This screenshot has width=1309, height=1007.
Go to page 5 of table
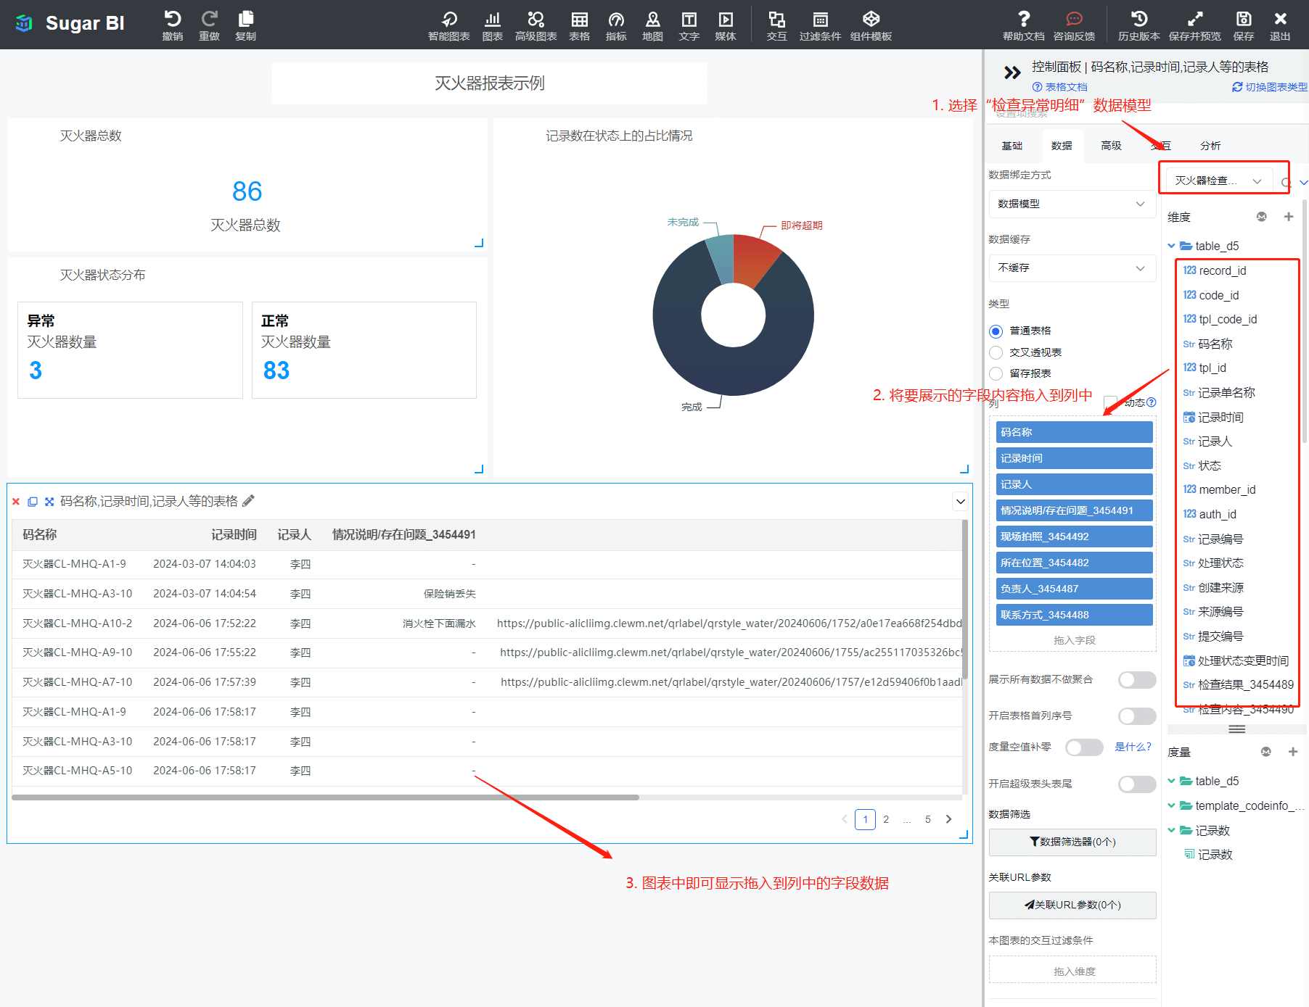[927, 819]
